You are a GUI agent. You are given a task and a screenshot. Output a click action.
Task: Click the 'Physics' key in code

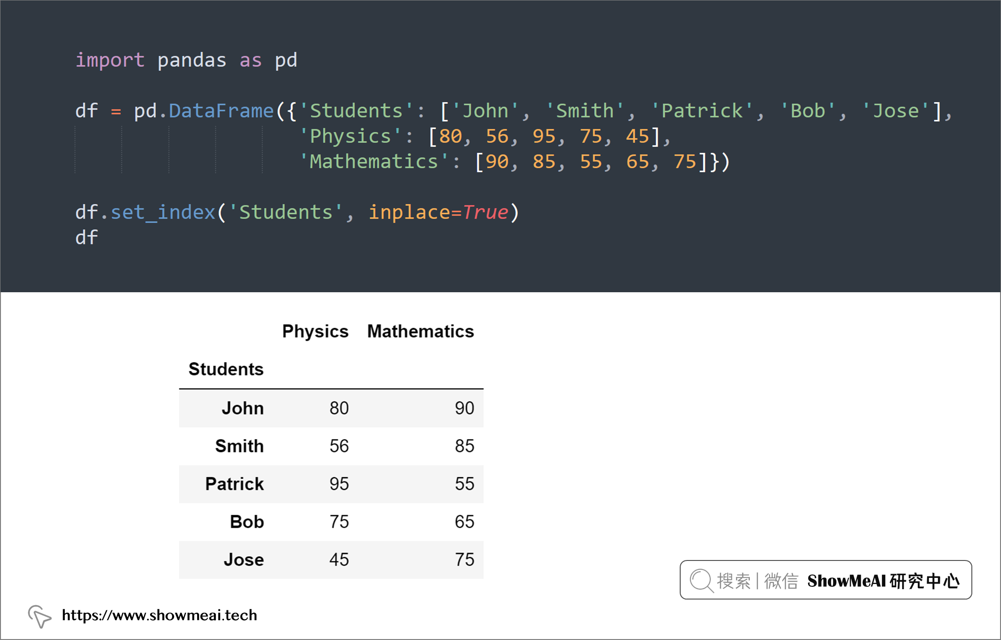(350, 136)
